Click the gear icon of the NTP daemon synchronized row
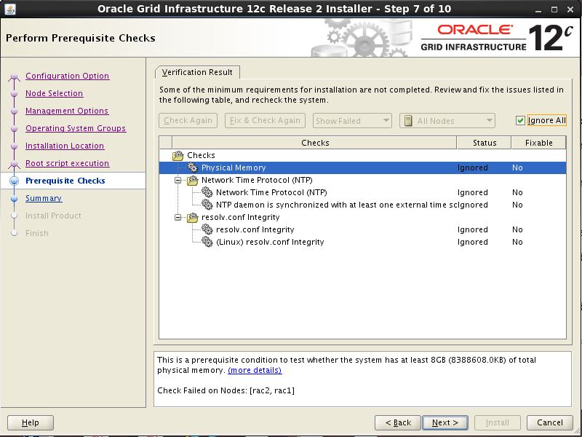The image size is (582, 437). click(x=207, y=205)
